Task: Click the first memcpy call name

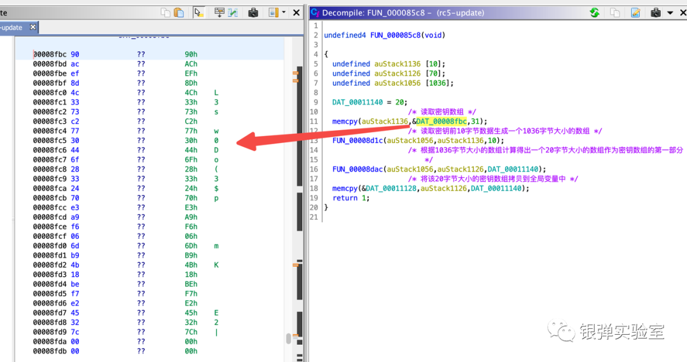Action: (345, 121)
